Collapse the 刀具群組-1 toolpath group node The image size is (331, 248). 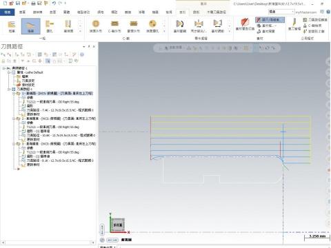point(9,89)
